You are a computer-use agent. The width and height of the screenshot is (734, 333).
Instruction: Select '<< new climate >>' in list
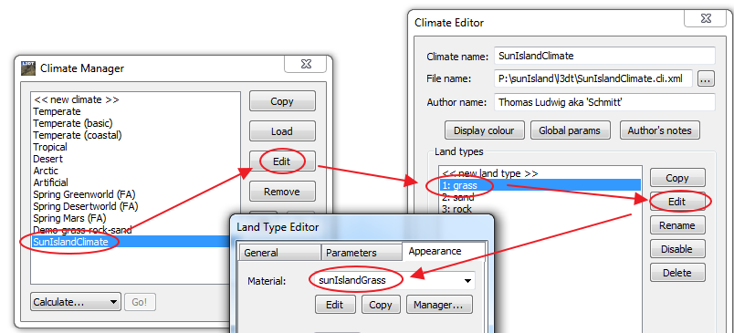tap(136, 99)
